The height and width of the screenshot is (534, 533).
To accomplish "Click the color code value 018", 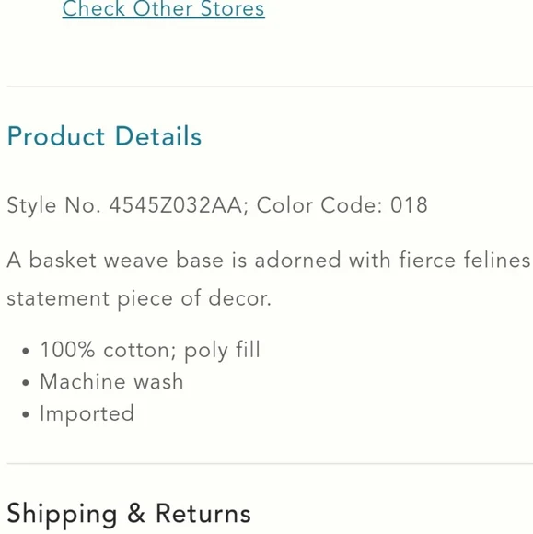I will pos(409,205).
